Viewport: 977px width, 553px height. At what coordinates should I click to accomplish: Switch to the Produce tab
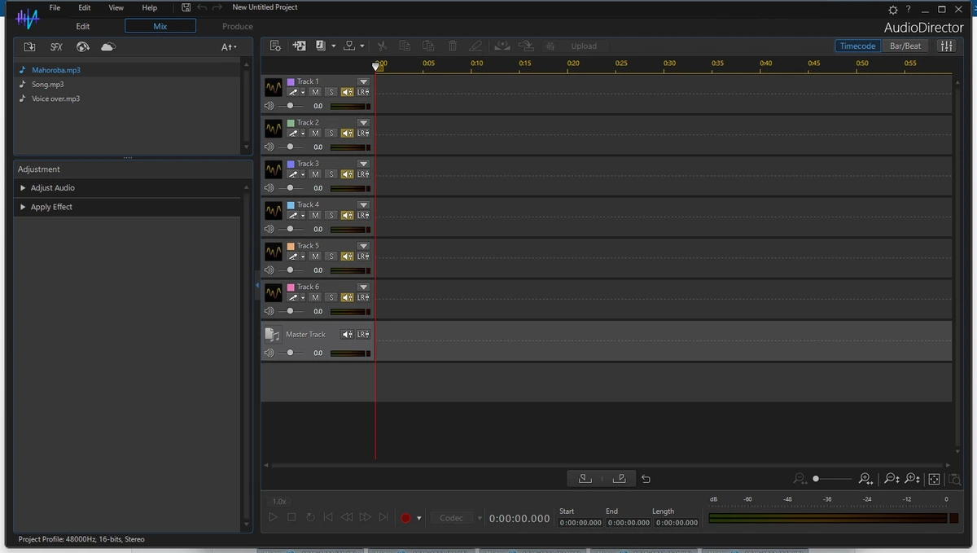click(238, 26)
